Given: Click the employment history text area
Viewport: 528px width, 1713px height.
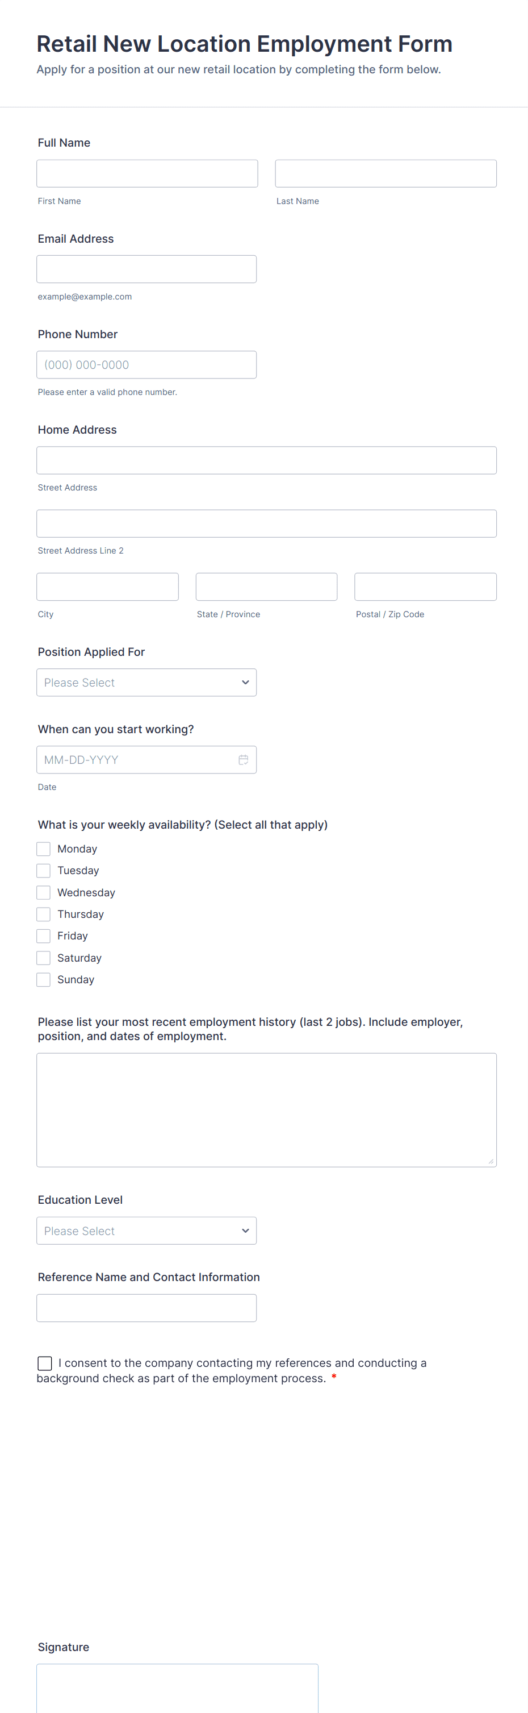Looking at the screenshot, I should (x=266, y=1109).
